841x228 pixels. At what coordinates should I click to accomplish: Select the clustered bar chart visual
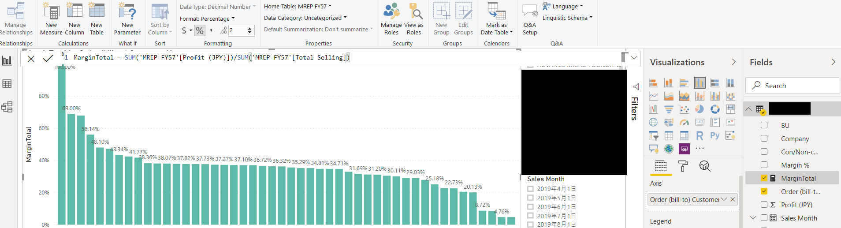click(x=684, y=82)
